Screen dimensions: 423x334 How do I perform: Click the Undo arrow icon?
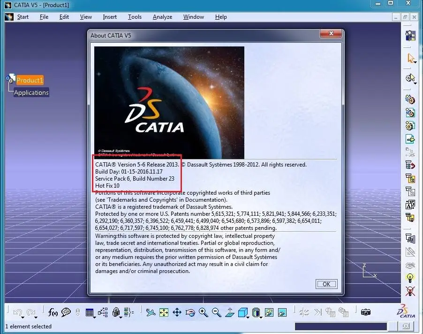coord(18,312)
